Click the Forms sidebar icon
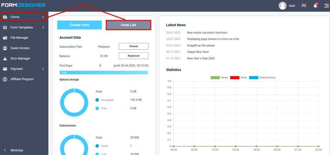Screen dimensions: 330x155 click(5, 17)
